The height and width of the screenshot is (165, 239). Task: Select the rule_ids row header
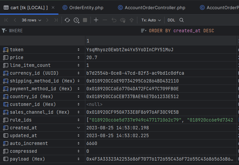(x=42, y=120)
